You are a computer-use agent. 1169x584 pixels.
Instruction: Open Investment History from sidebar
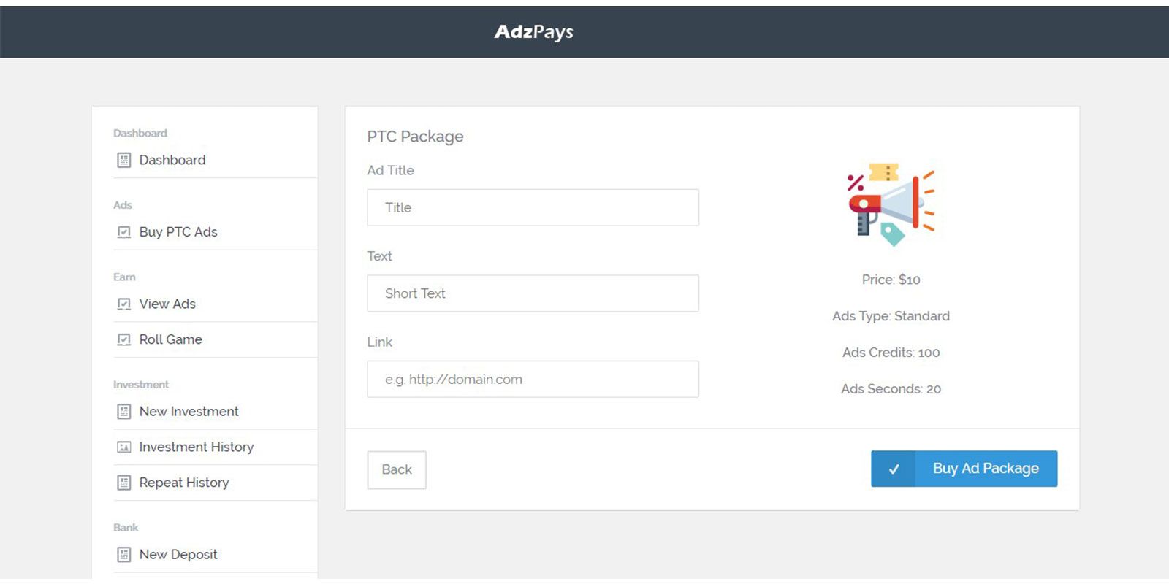[196, 447]
